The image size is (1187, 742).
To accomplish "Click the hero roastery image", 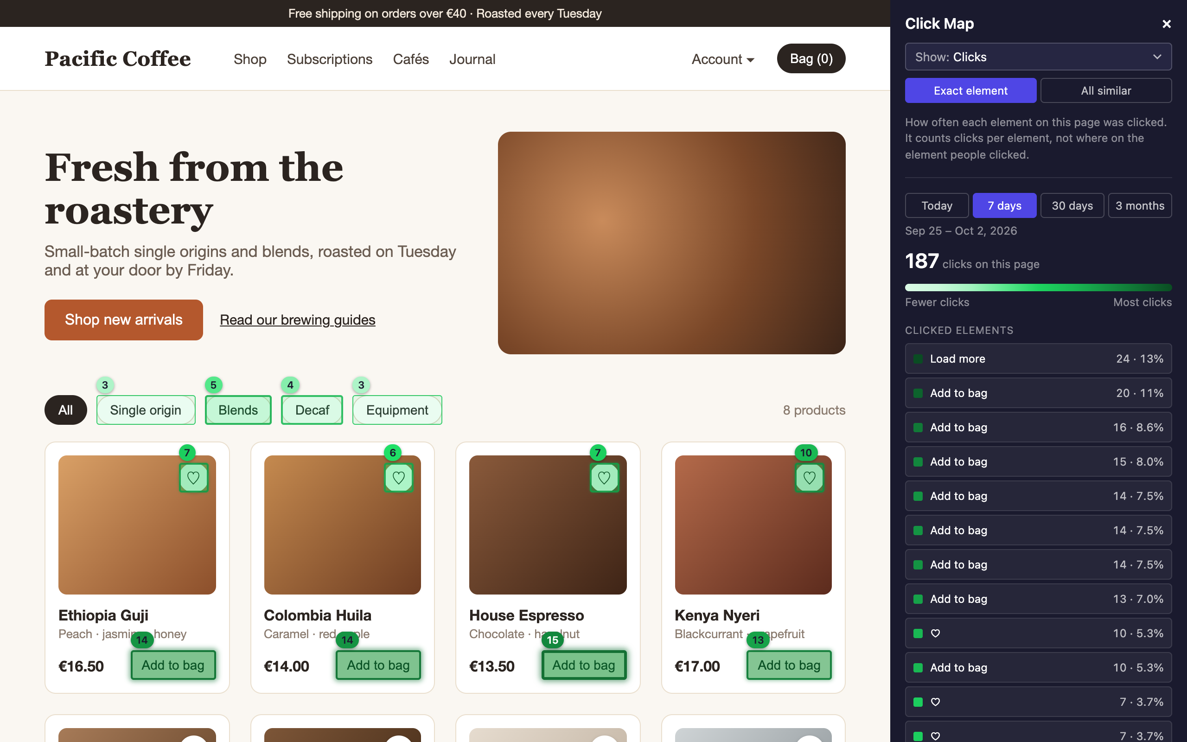I will [671, 243].
